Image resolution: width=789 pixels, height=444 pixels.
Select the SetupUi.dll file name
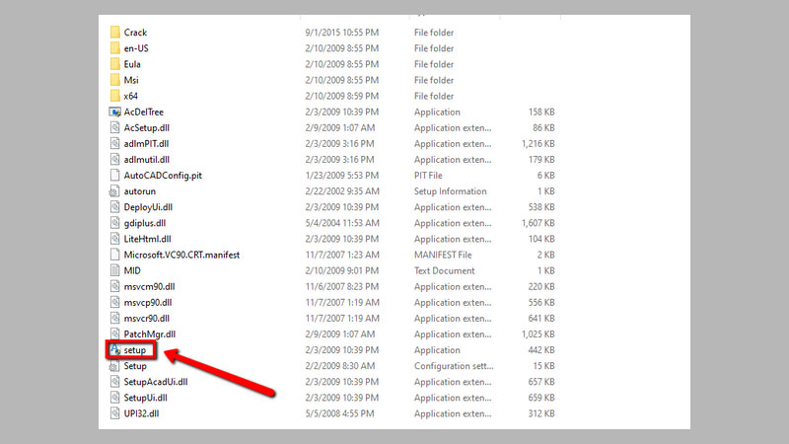pyautogui.click(x=145, y=398)
